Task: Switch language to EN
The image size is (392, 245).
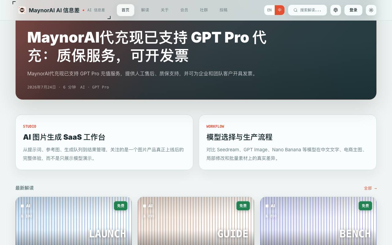Action: click(269, 10)
